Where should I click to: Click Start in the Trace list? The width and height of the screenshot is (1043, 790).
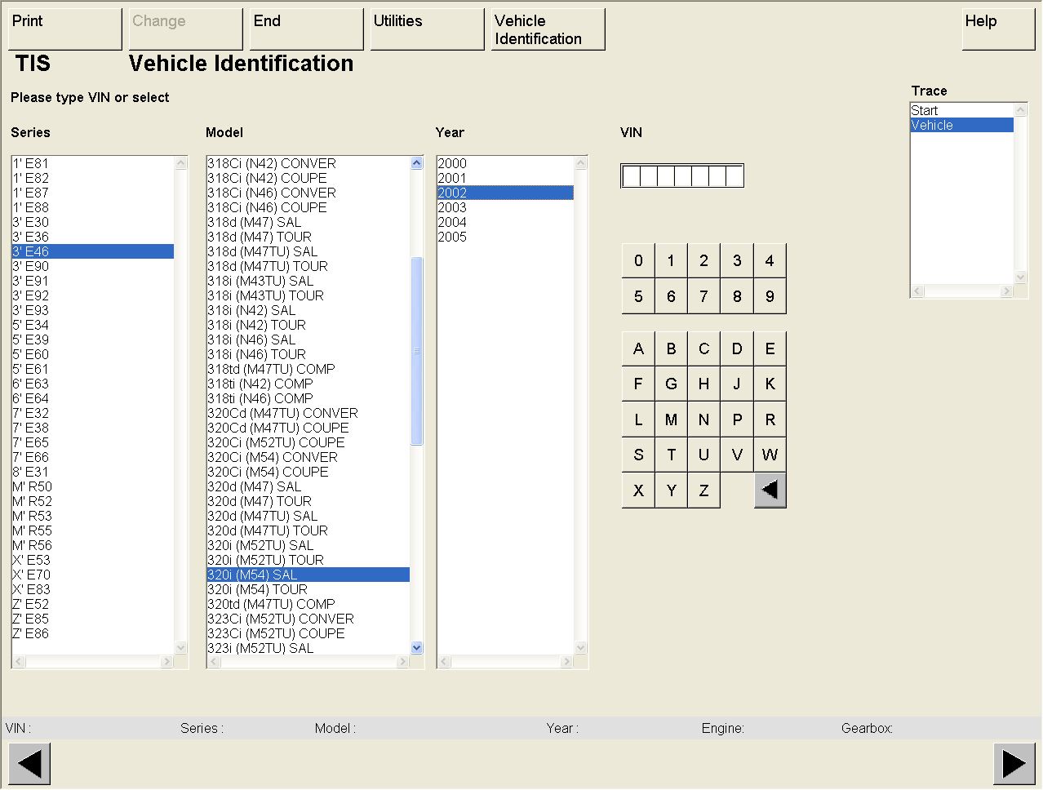pyautogui.click(x=962, y=110)
